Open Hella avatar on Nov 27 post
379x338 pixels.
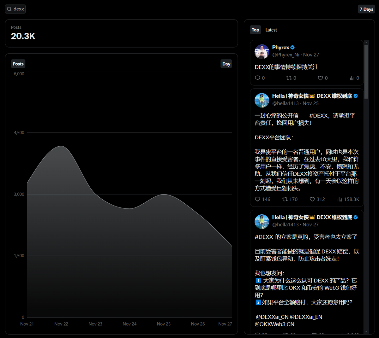click(x=262, y=222)
